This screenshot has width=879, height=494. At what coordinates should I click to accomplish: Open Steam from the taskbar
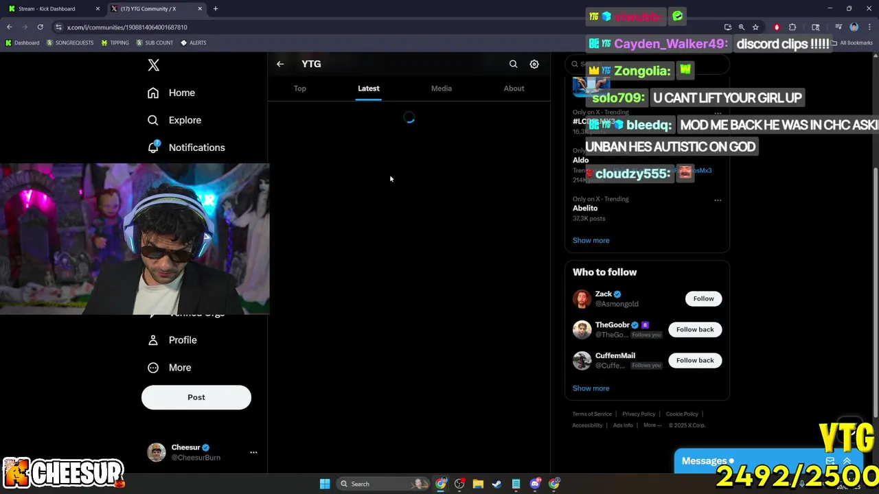496,484
